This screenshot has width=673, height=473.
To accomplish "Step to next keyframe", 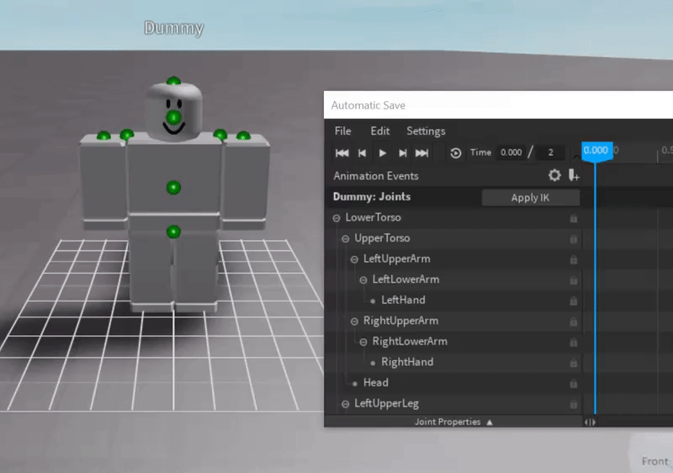I will pyautogui.click(x=403, y=153).
